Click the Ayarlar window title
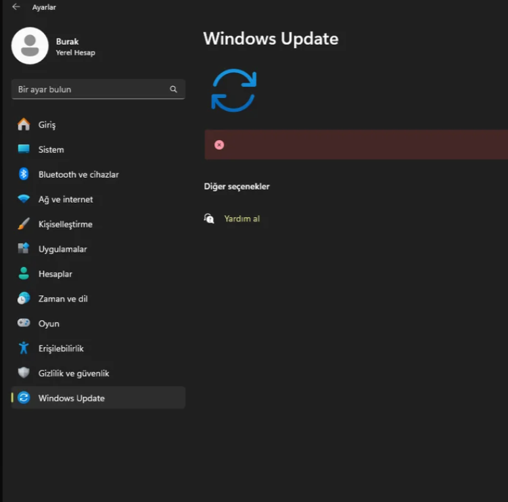This screenshot has height=502, width=508. tap(44, 7)
